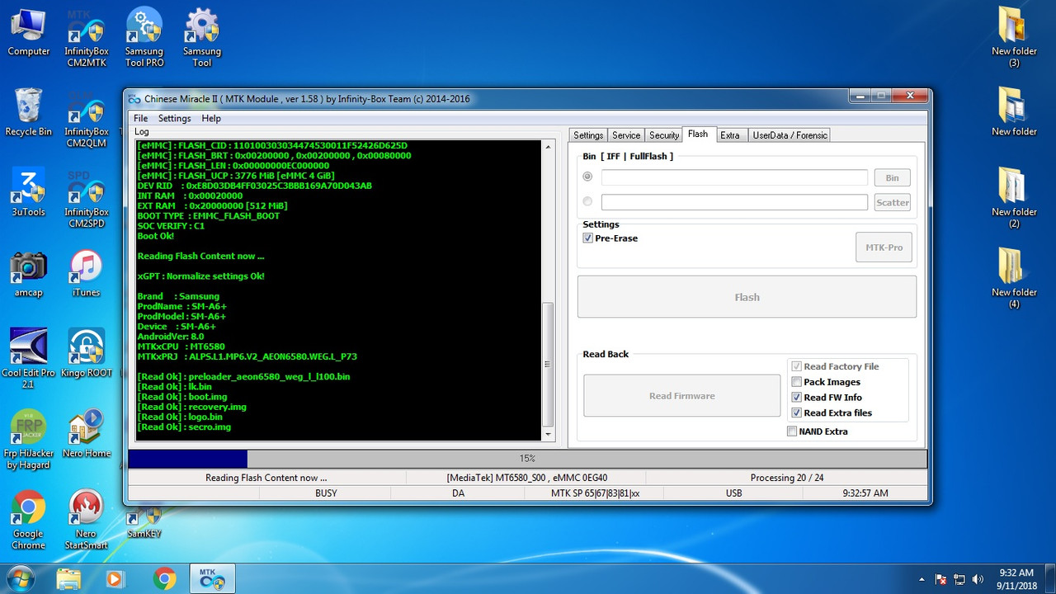Image resolution: width=1056 pixels, height=594 pixels.
Task: Open the amcap camera shortcut
Action: (29, 273)
